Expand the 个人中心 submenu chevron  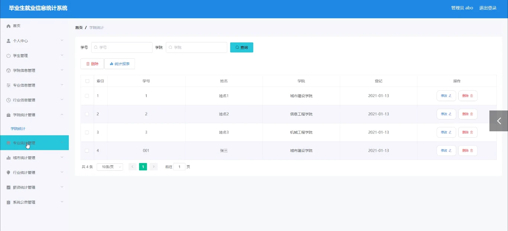pos(62,41)
